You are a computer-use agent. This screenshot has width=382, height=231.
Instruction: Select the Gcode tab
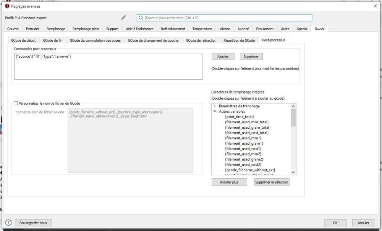(x=319, y=29)
